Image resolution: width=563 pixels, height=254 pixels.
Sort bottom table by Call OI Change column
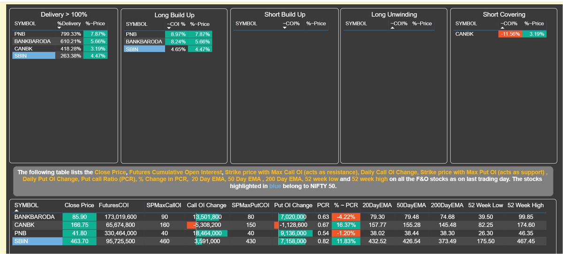[206, 205]
